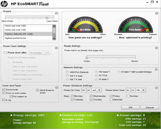
Task: Click the Print Speed gauge
Action: pyautogui.click(x=135, y=25)
